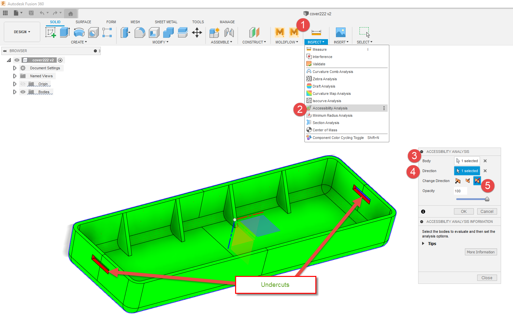
Task: Click the Undo arrow
Action: pos(42,13)
